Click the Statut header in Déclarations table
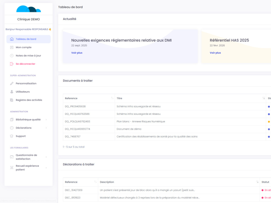The width and height of the screenshot is (271, 203). 265,182
